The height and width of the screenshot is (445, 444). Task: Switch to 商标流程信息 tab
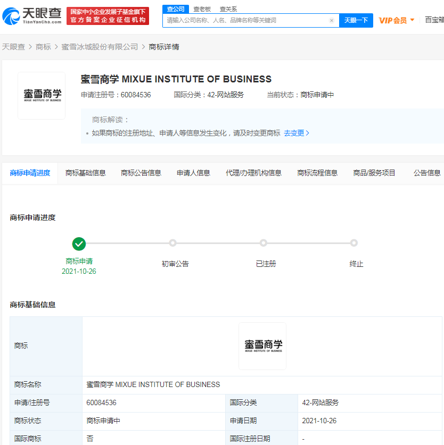tap(317, 173)
